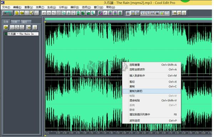Open the 查看(V) menu

(x=29, y=7)
